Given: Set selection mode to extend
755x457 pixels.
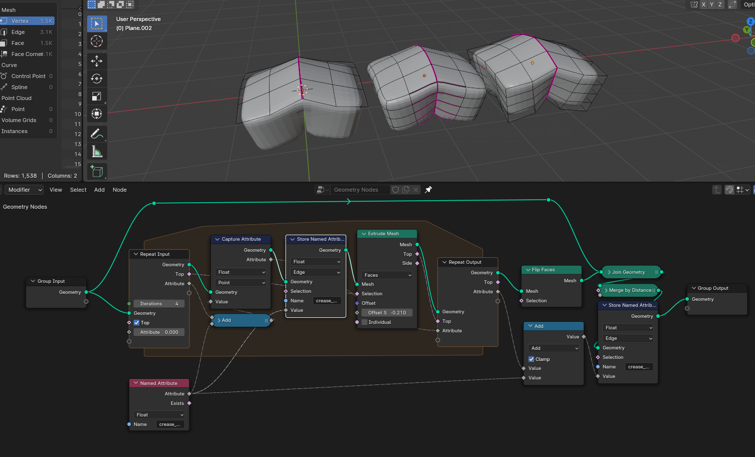Looking at the screenshot, I should point(101,5).
